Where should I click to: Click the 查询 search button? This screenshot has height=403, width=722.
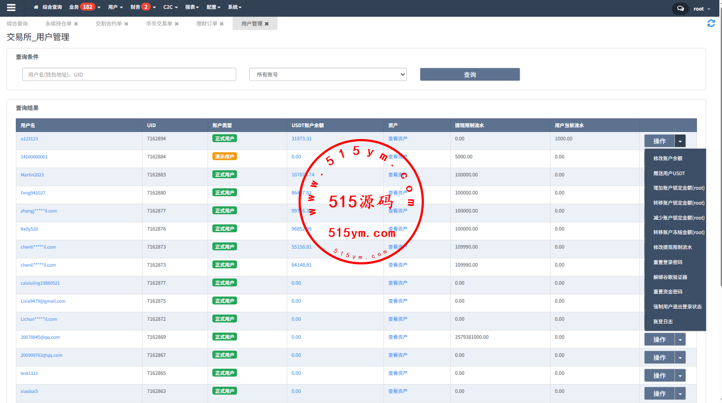click(470, 74)
